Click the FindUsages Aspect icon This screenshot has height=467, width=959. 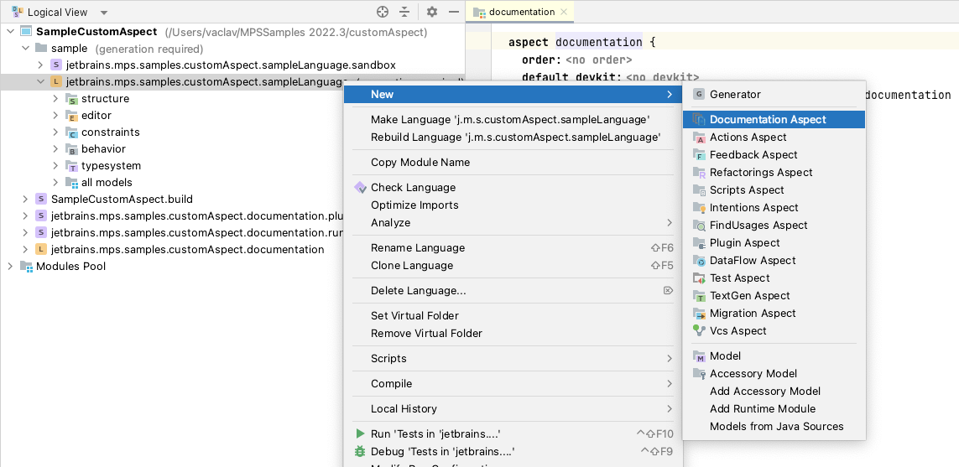699,226
